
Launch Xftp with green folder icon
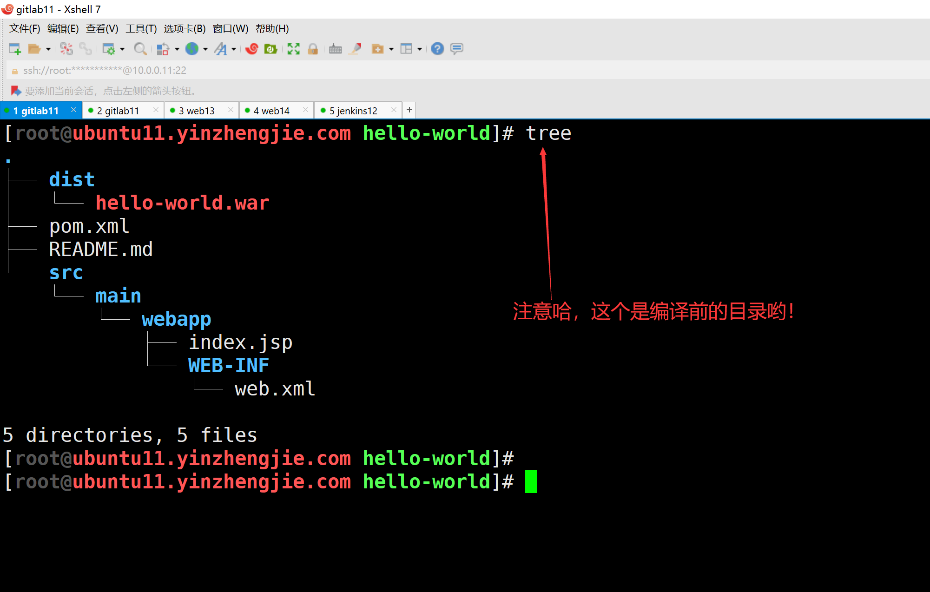[270, 49]
